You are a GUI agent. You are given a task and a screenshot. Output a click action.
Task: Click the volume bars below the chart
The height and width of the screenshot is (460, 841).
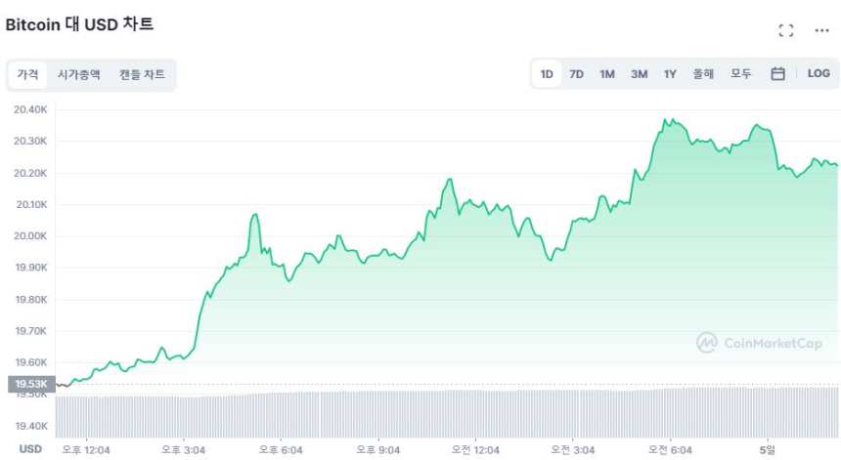440,412
